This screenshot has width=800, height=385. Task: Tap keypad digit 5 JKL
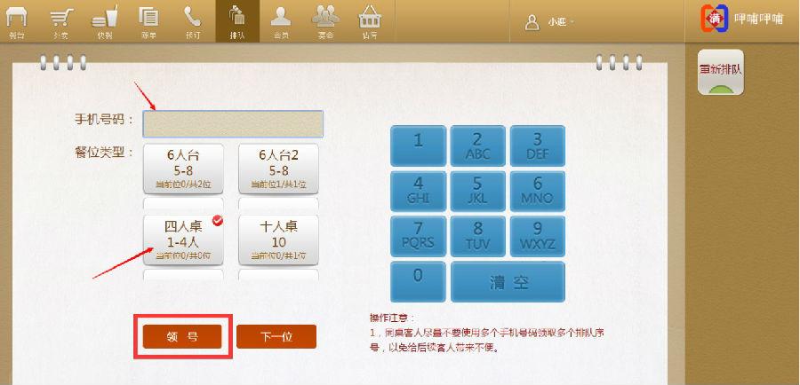[477, 190]
